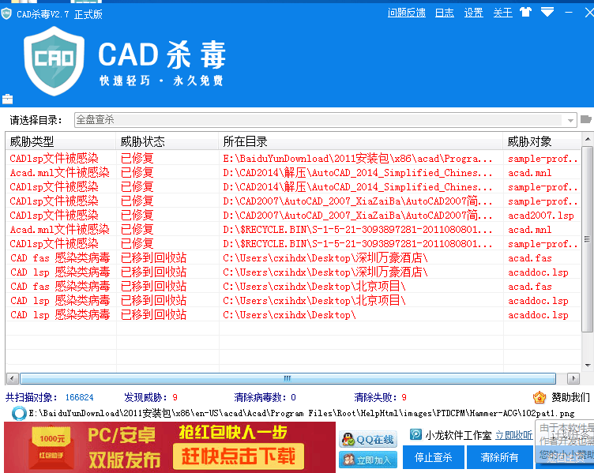Click vertical scrollbar down arrow
This screenshot has height=473, width=594.
pyautogui.click(x=588, y=366)
